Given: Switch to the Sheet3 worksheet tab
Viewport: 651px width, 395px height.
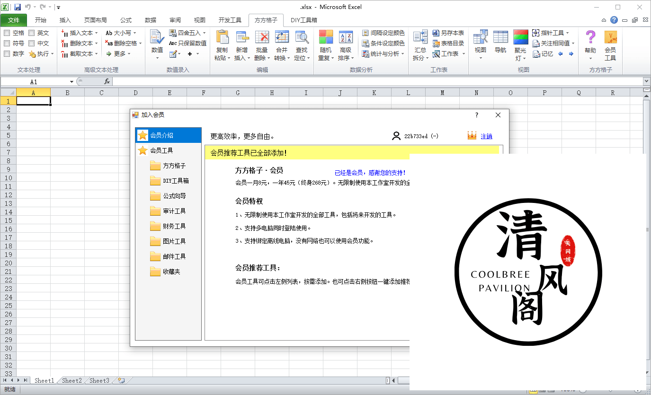Looking at the screenshot, I should coord(99,380).
